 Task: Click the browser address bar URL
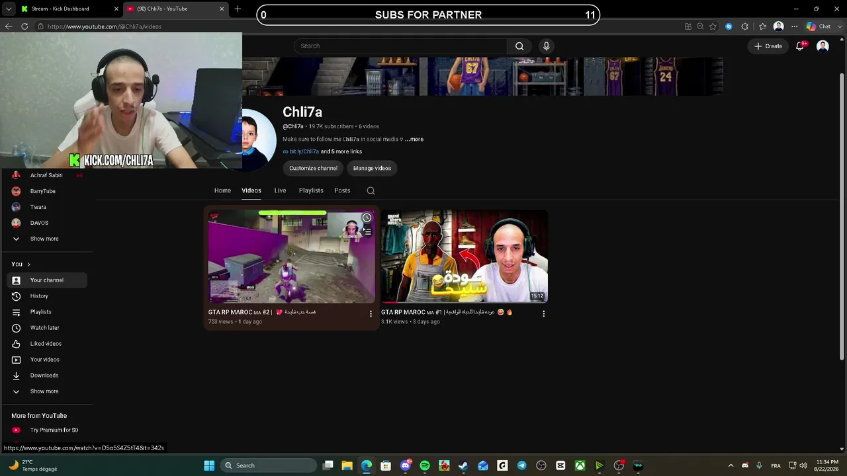click(x=105, y=26)
